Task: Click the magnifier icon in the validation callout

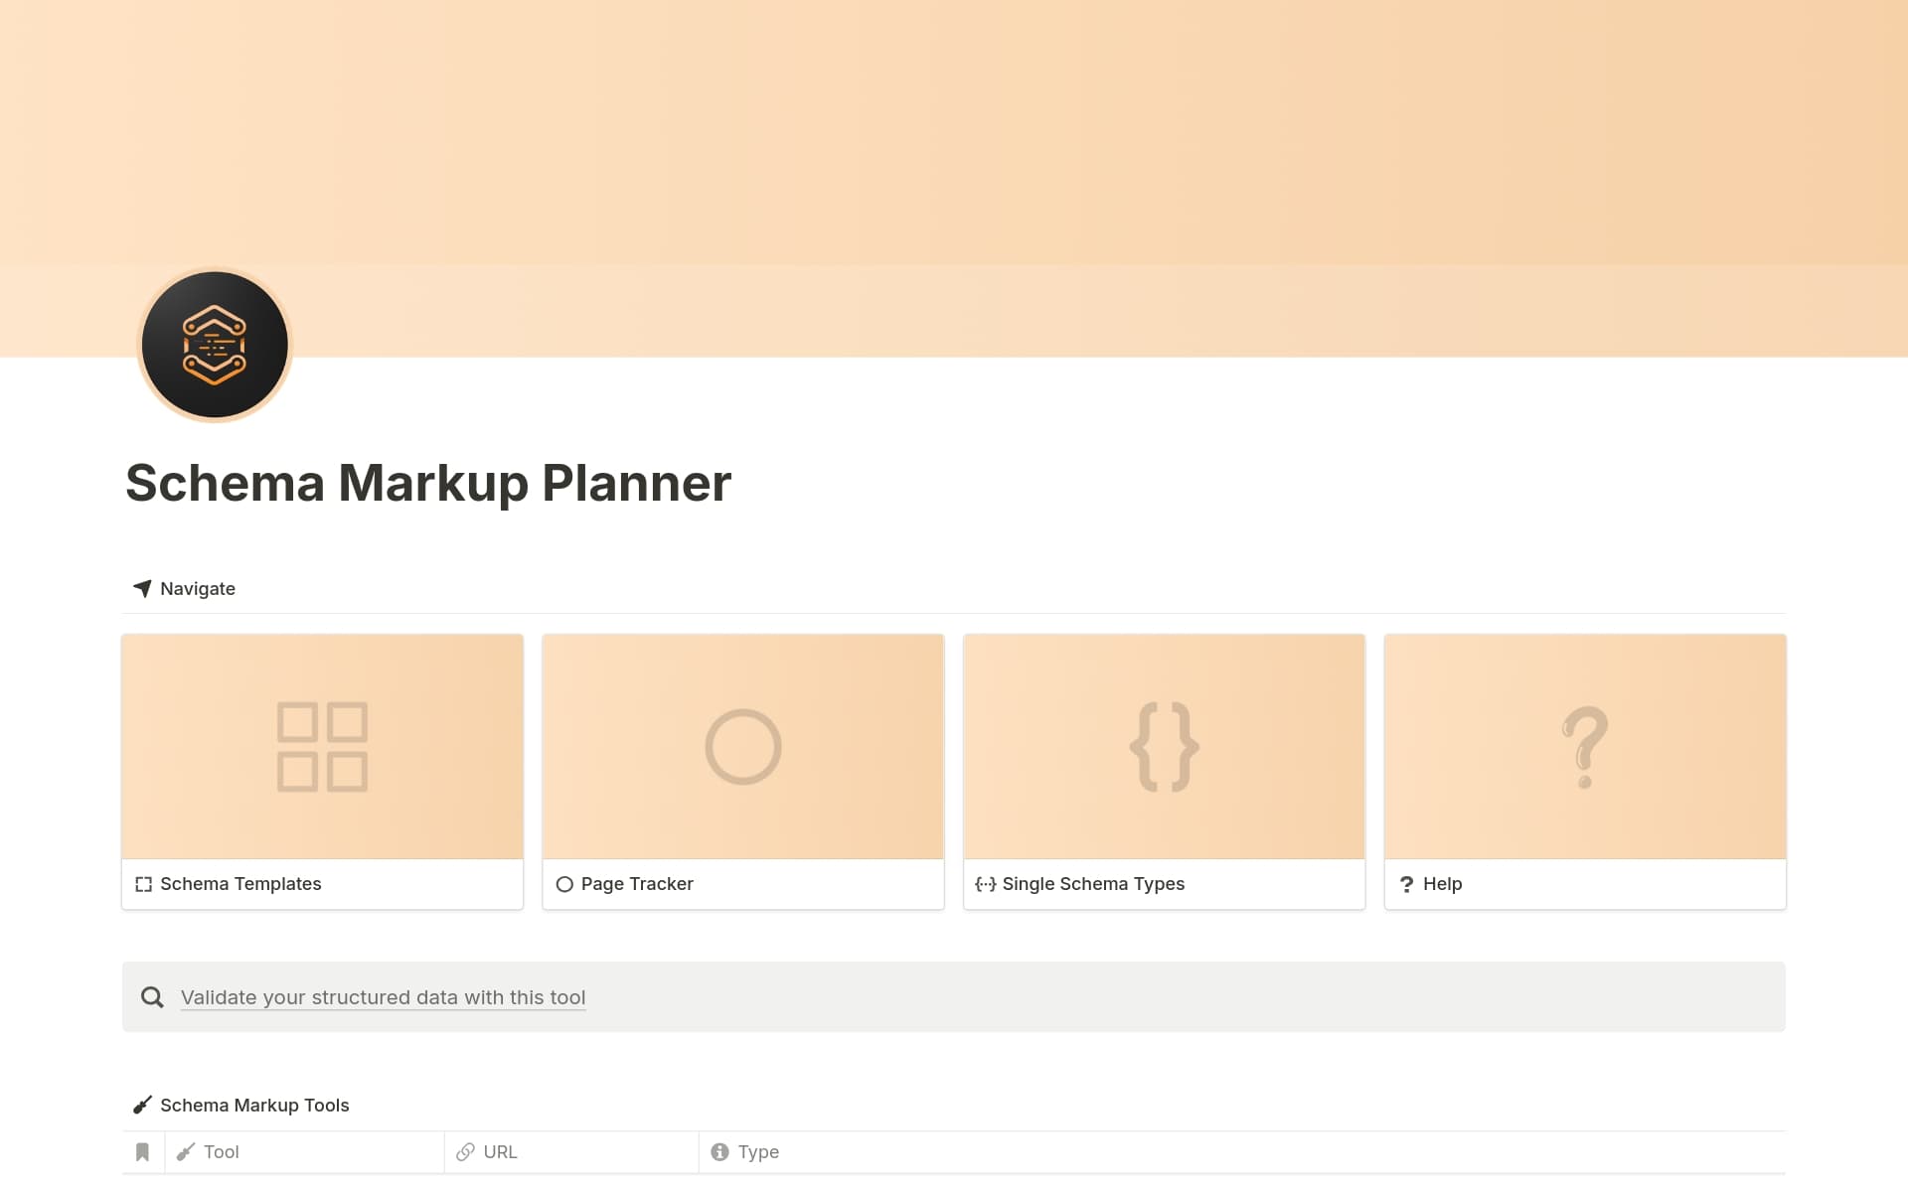Action: point(152,996)
